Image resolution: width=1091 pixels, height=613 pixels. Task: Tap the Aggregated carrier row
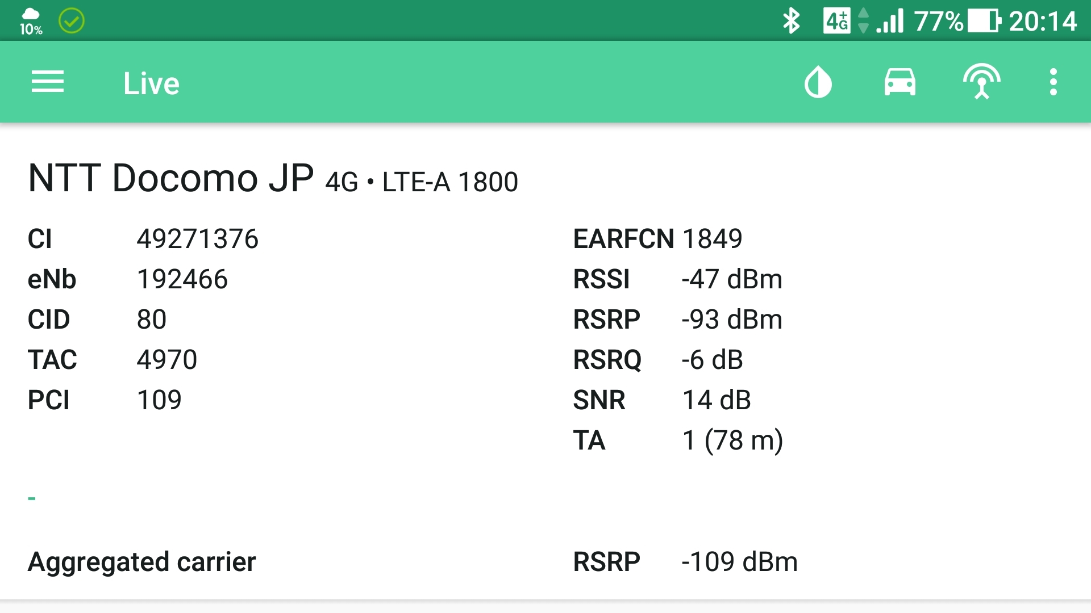[142, 562]
